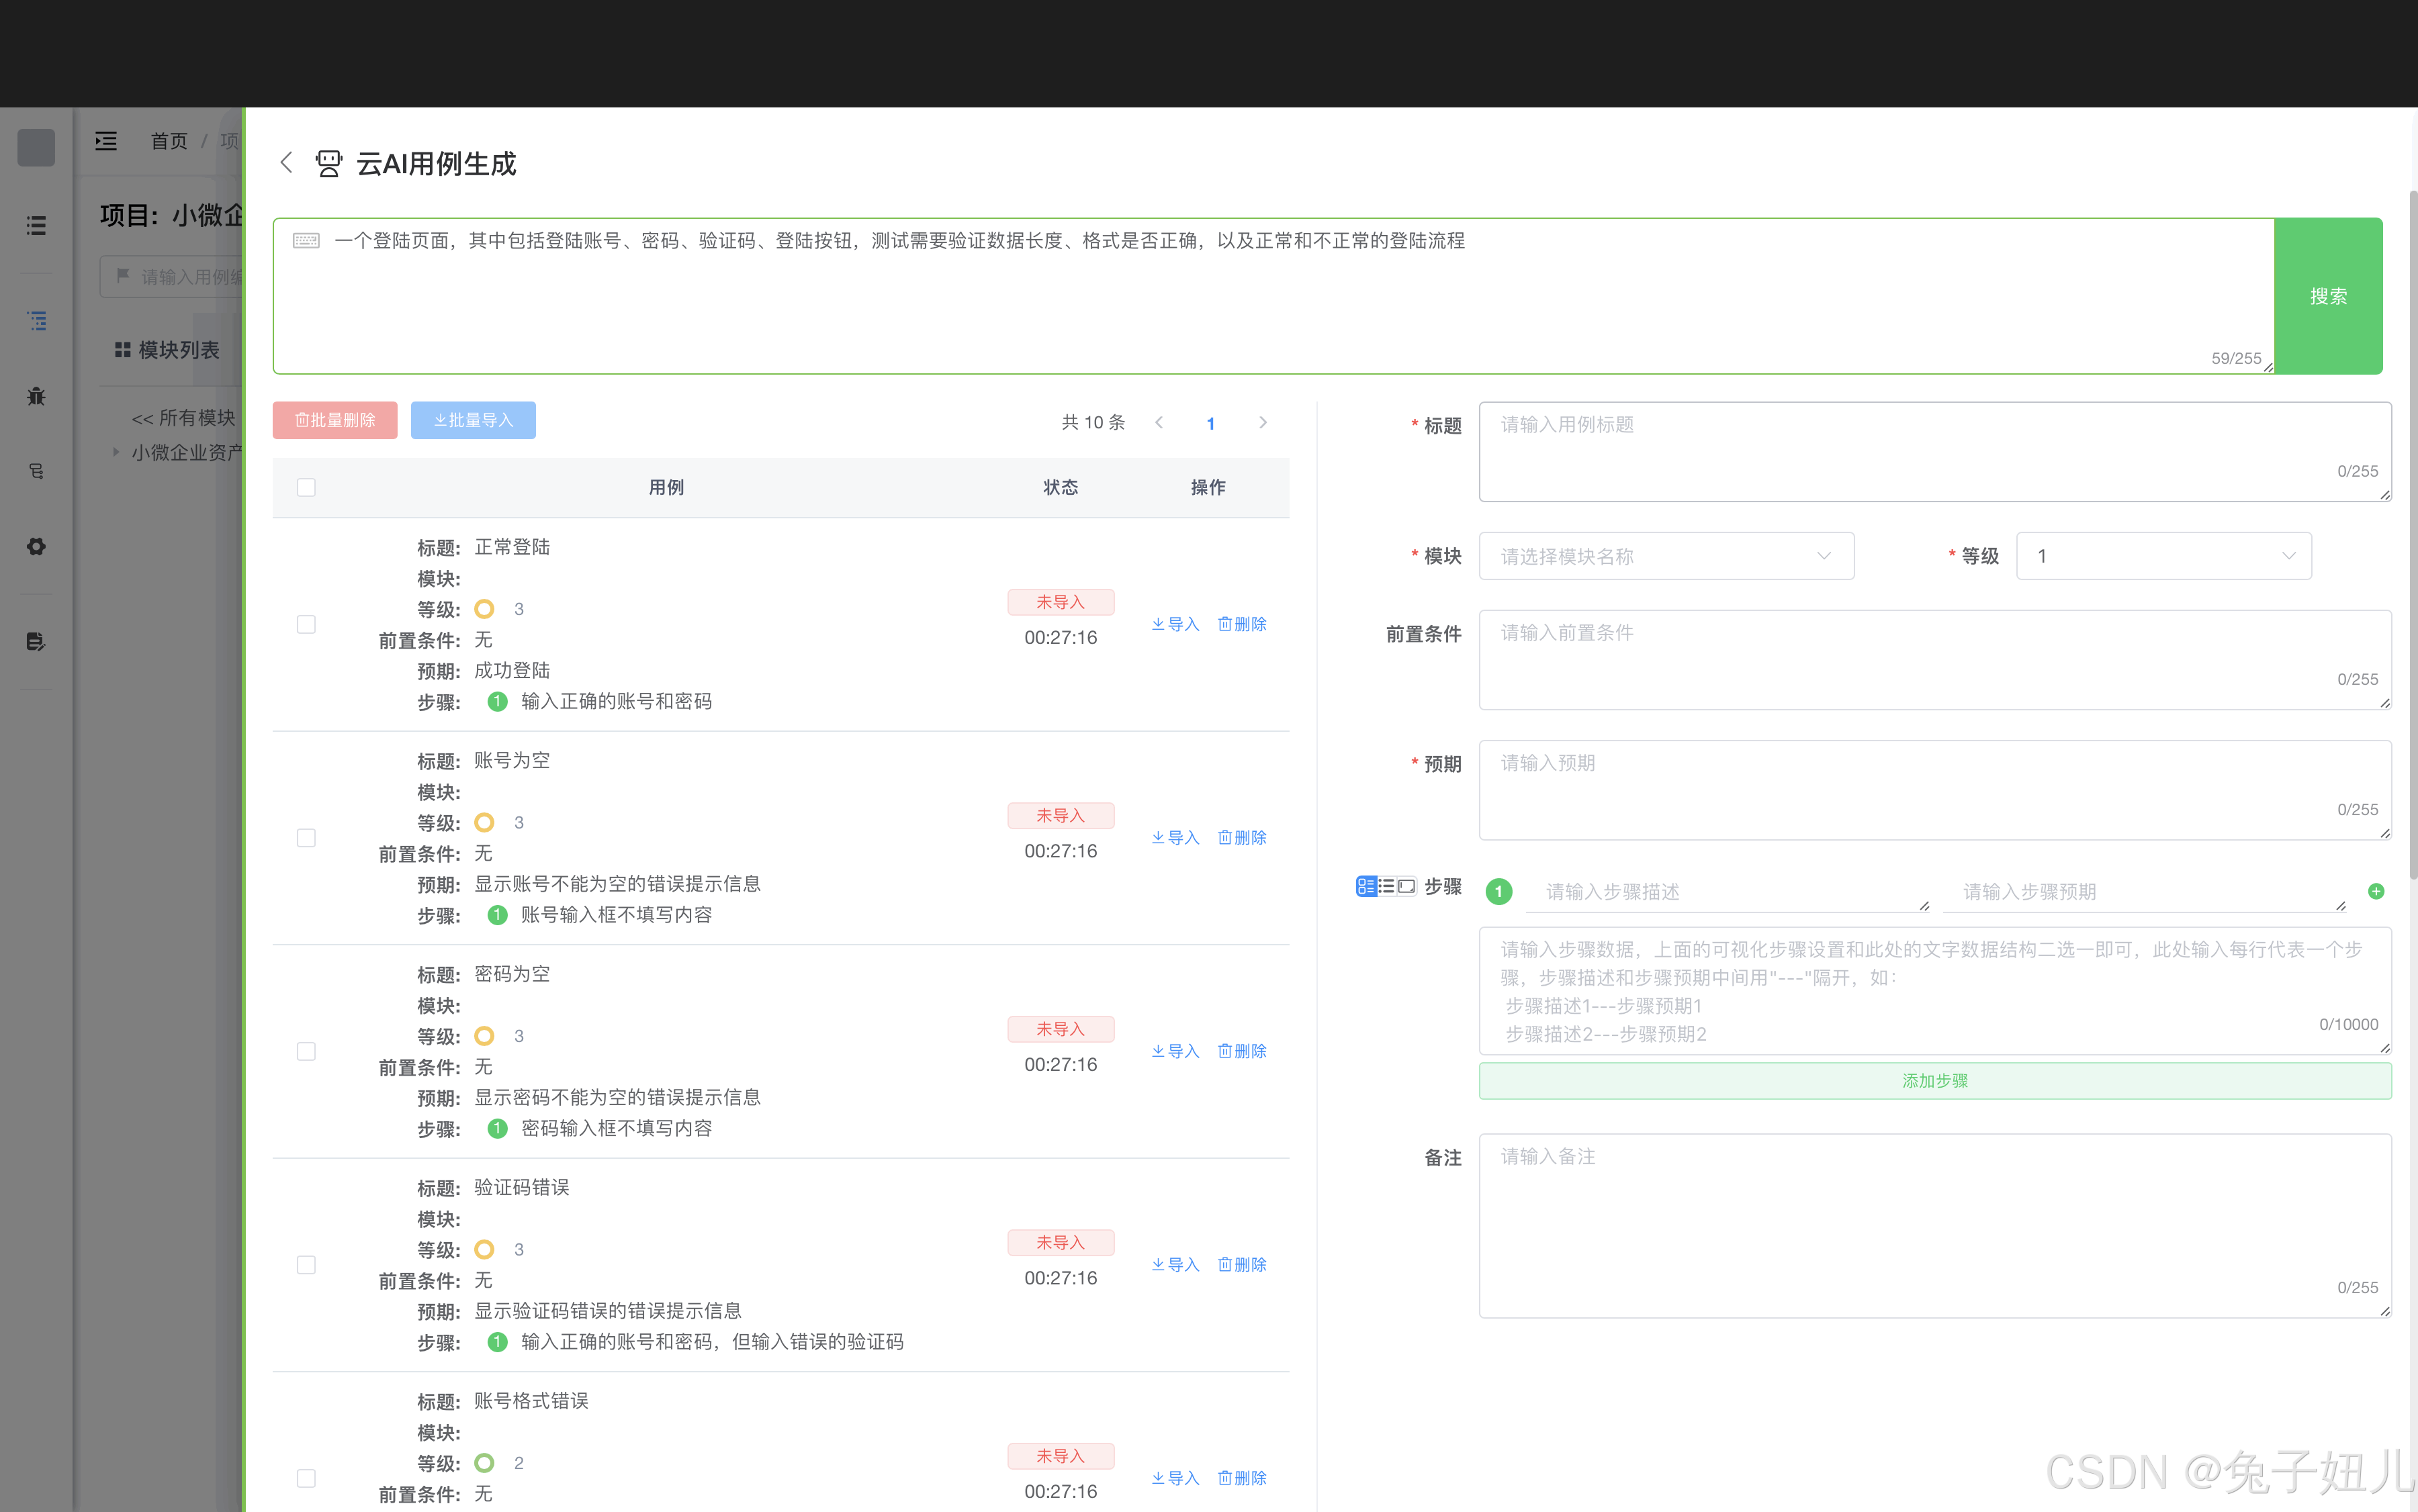Check the 正常登陆 case checkbox

(x=306, y=624)
